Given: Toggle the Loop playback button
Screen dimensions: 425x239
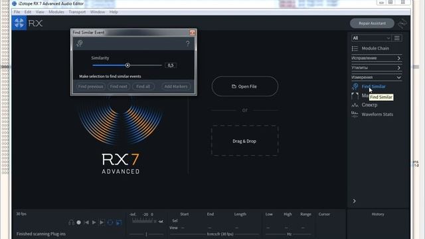Looking at the screenshot, I should point(110,222).
